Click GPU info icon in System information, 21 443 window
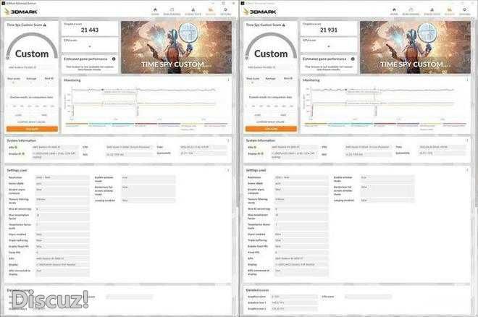 [x=16, y=148]
